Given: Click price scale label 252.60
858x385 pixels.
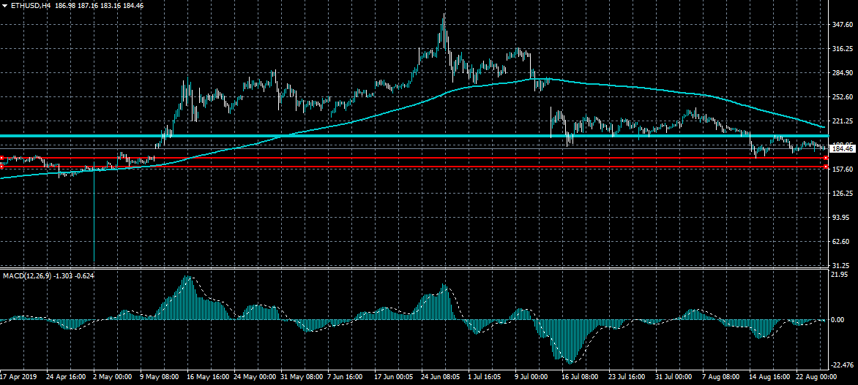Looking at the screenshot, I should pyautogui.click(x=842, y=97).
